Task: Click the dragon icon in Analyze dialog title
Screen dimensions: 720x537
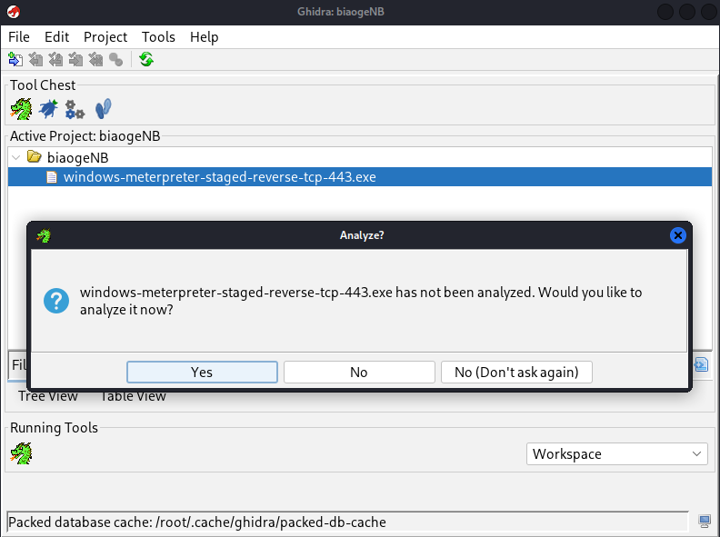Action: tap(44, 235)
